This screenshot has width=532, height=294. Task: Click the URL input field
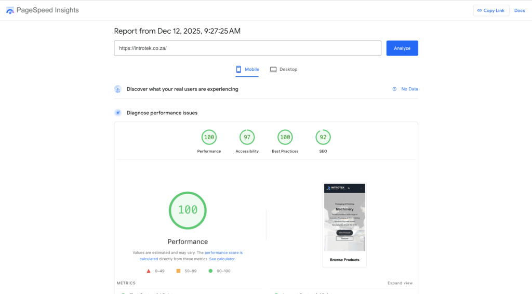point(247,48)
